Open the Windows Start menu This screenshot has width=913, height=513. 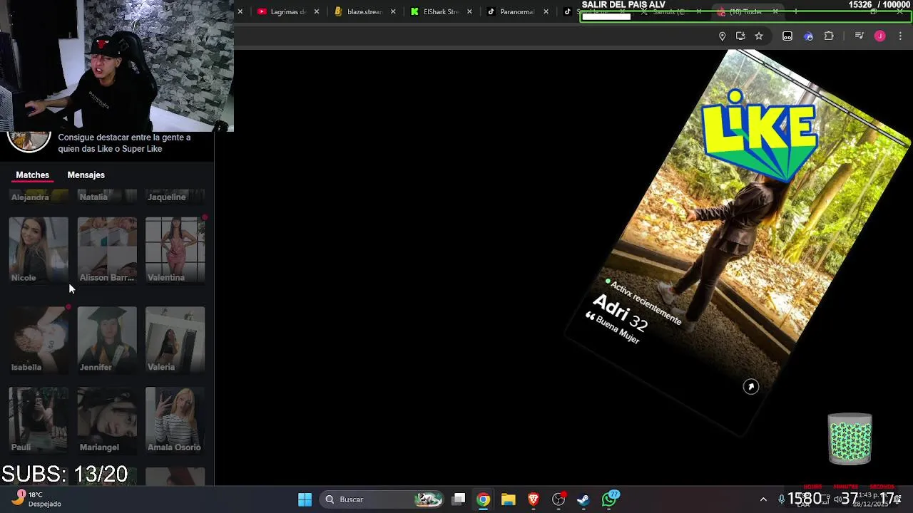[305, 499]
